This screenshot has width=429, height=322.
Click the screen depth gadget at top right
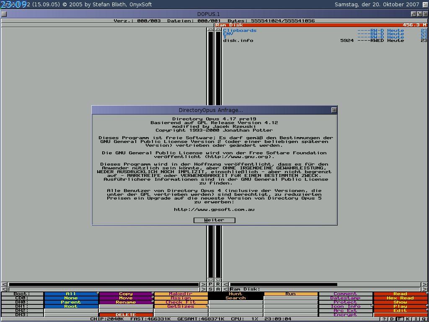425,4
